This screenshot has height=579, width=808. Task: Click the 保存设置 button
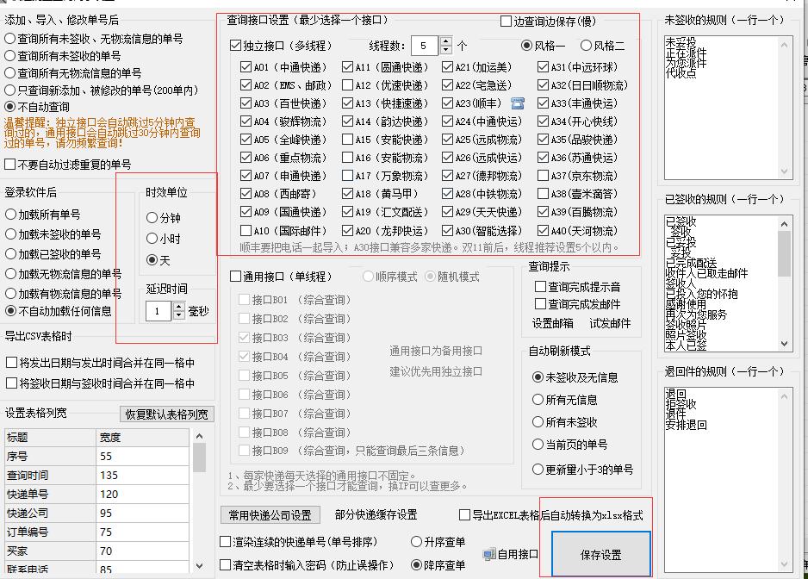click(600, 555)
